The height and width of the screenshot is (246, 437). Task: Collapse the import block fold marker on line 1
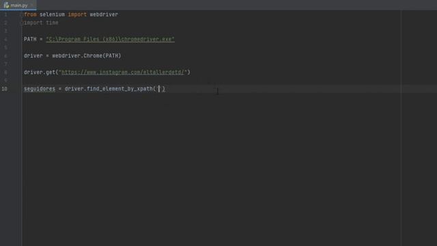pos(22,14)
